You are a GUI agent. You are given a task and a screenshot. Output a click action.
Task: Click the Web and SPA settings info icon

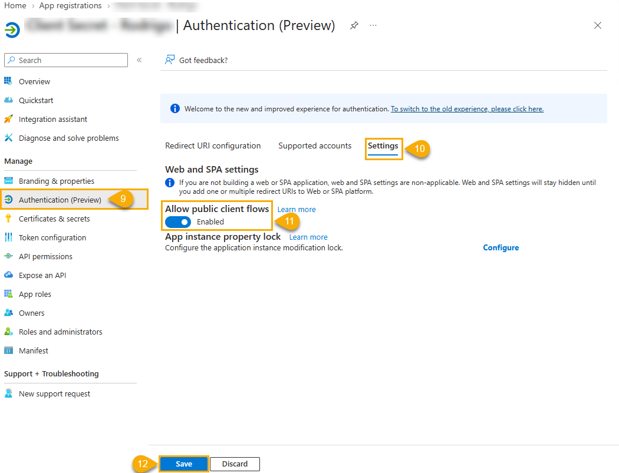click(x=170, y=183)
